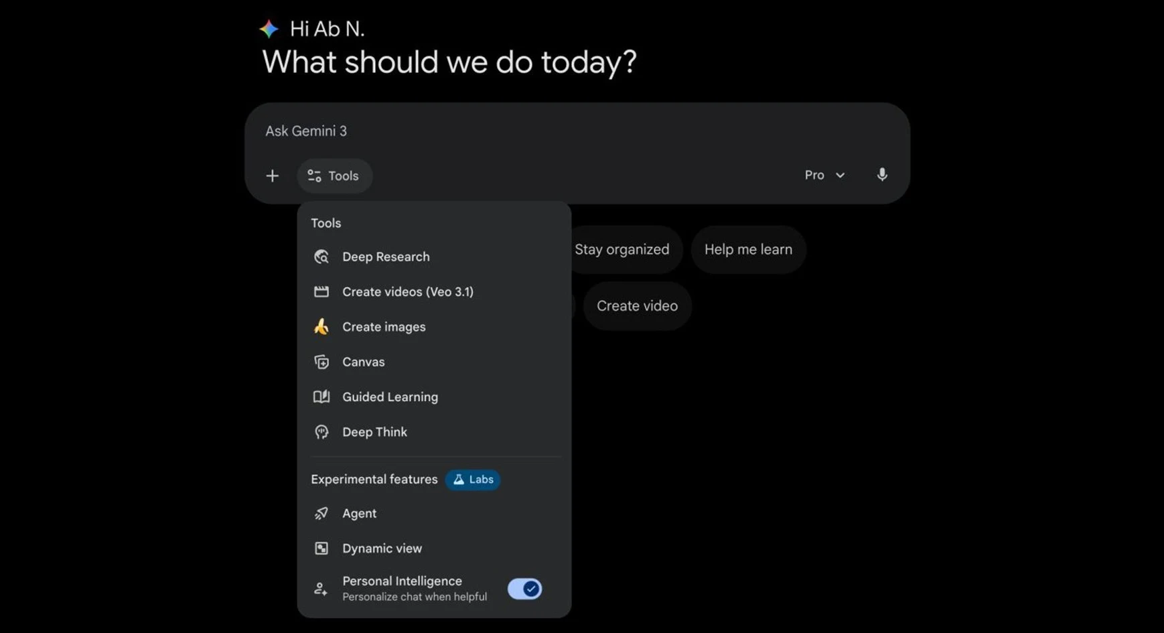Click the Create videos clapperboard icon
Screen dimensions: 1164x633
click(321, 291)
